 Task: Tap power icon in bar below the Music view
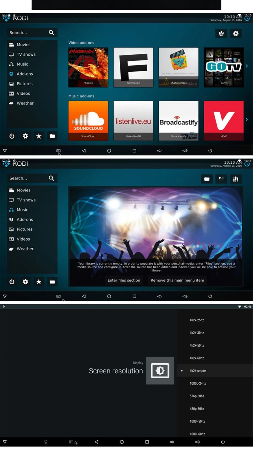[210, 296]
